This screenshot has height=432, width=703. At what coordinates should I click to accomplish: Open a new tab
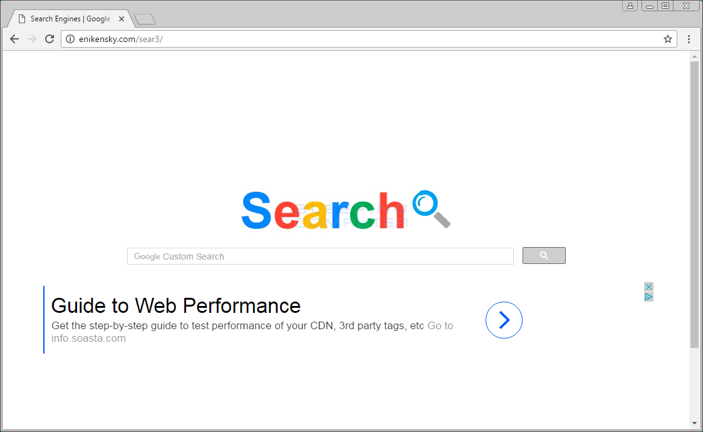click(145, 19)
